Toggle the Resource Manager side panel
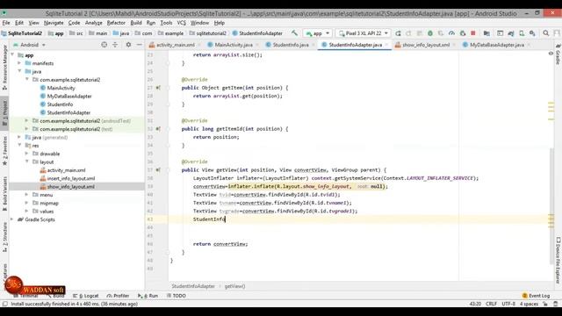Screen dimensions: 562x316 coord(4,68)
